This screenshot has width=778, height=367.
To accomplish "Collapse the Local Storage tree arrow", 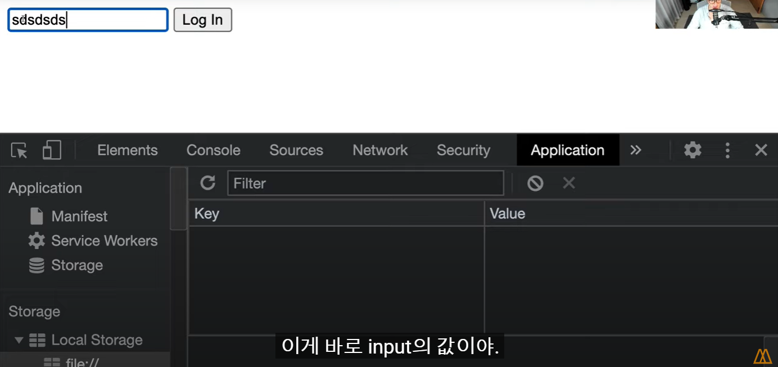I will 19,340.
